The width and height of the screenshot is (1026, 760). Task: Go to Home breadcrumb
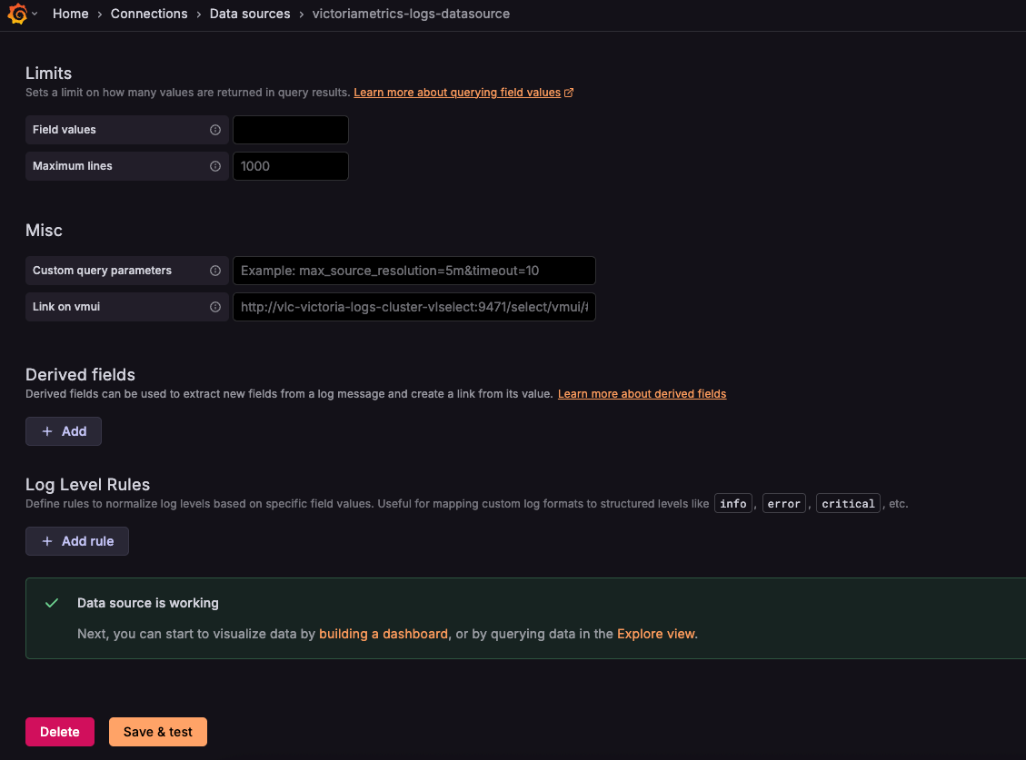[x=70, y=15]
